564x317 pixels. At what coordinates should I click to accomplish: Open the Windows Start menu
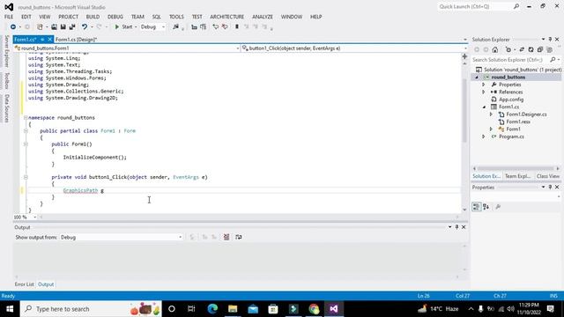(x=10, y=309)
